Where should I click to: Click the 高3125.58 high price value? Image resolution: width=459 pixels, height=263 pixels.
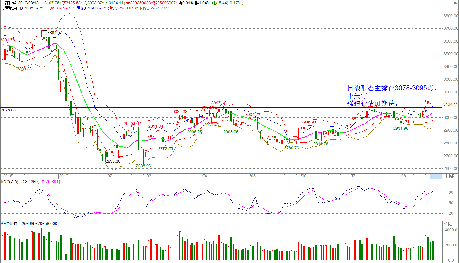tap(72, 3)
